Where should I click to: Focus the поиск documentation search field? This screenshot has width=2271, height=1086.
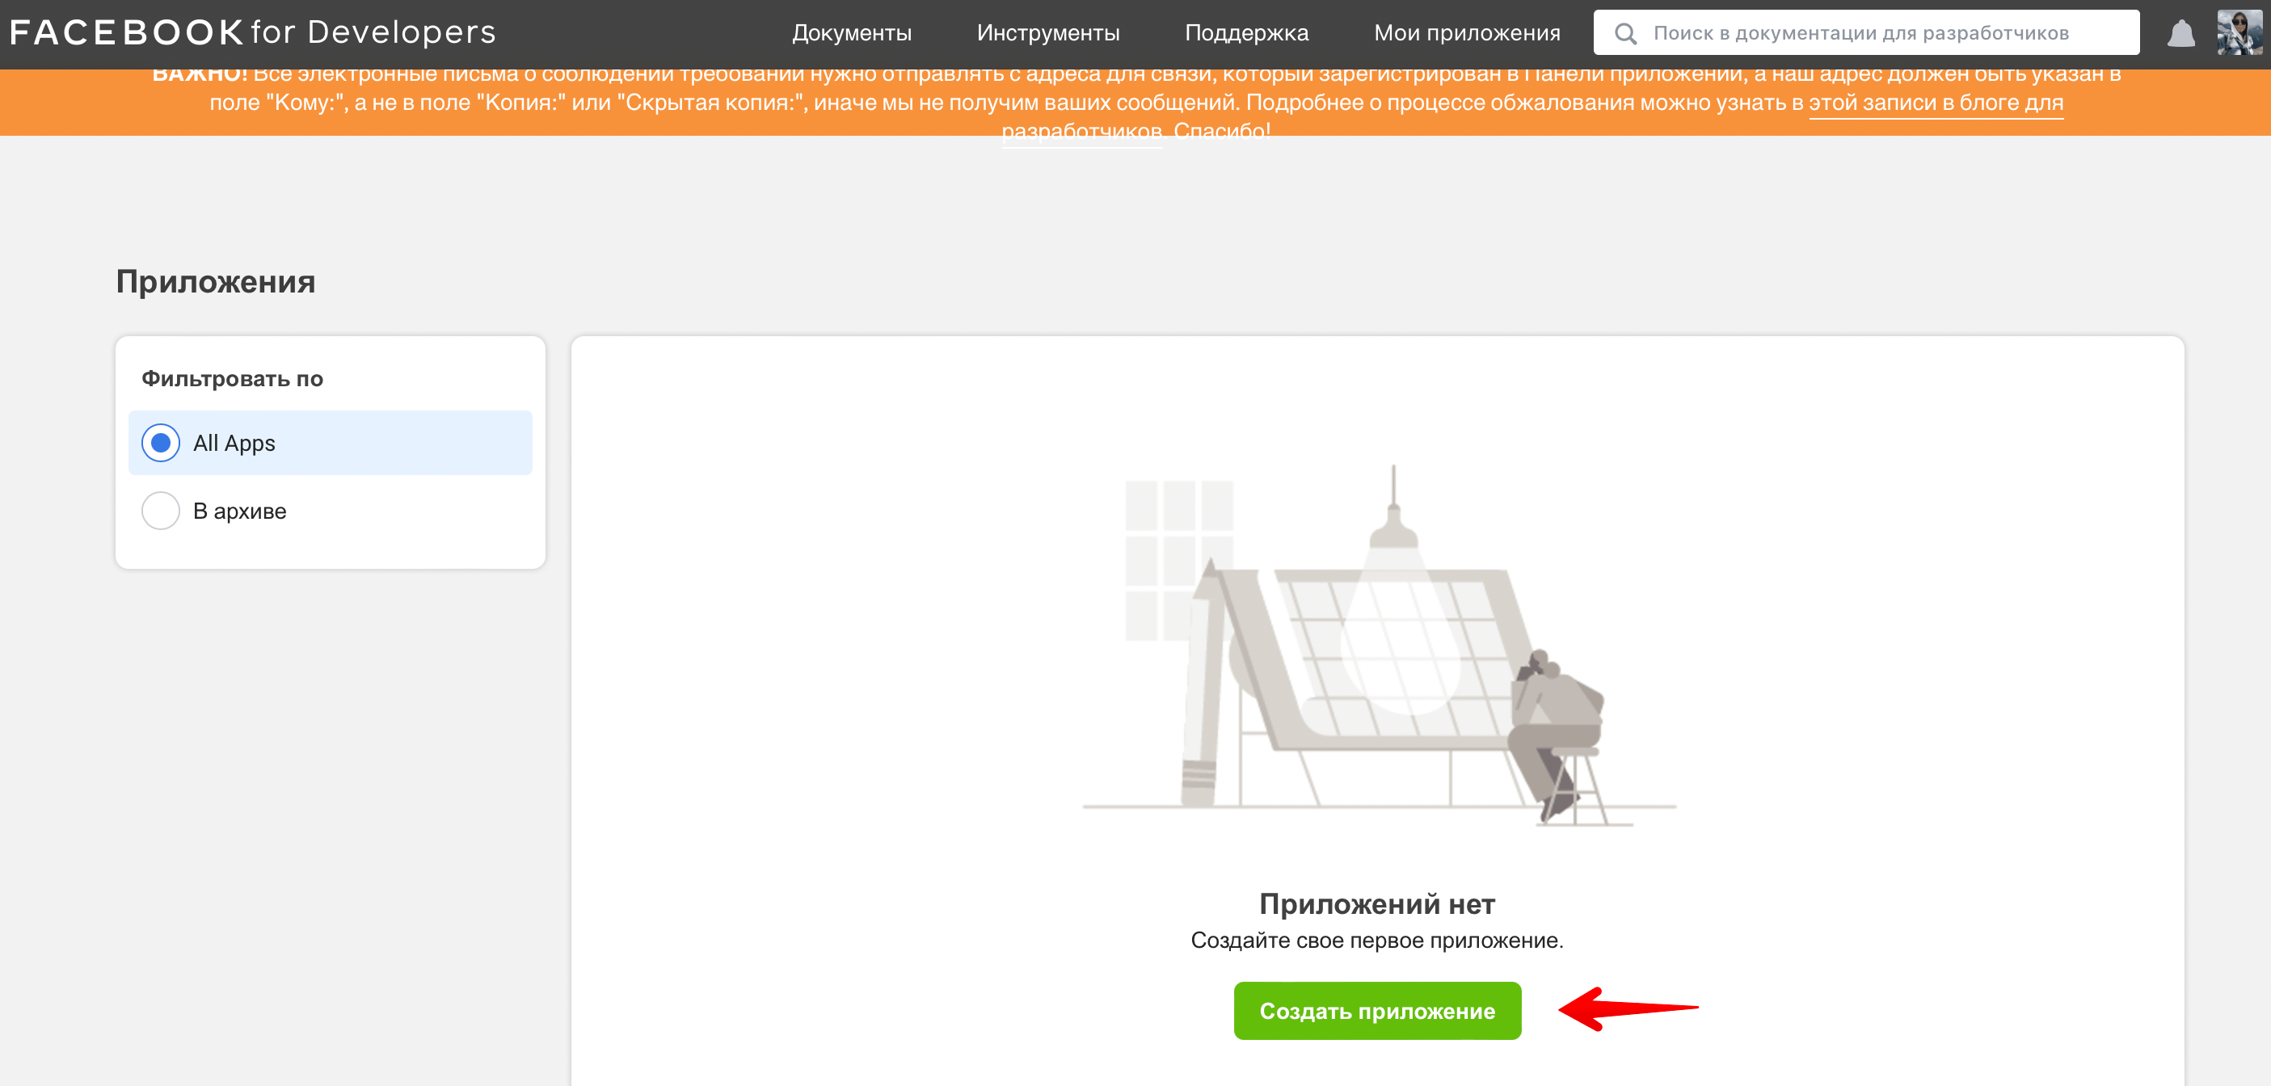pyautogui.click(x=1867, y=32)
